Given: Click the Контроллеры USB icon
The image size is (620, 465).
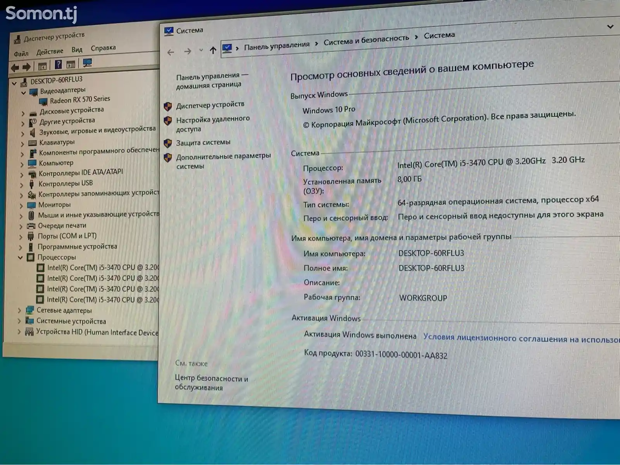Looking at the screenshot, I should [32, 184].
